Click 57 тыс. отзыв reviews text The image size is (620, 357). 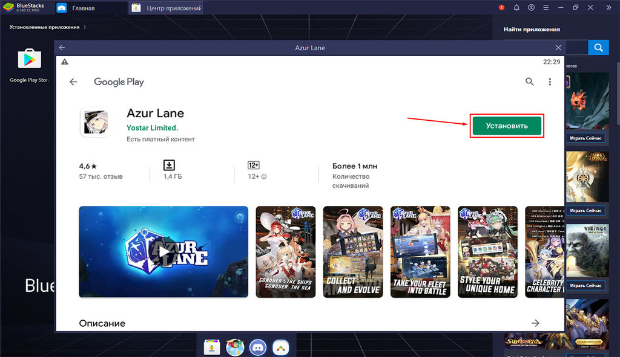point(101,176)
